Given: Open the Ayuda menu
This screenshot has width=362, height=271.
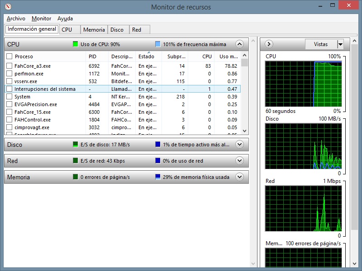Looking at the screenshot, I should [x=65, y=19].
